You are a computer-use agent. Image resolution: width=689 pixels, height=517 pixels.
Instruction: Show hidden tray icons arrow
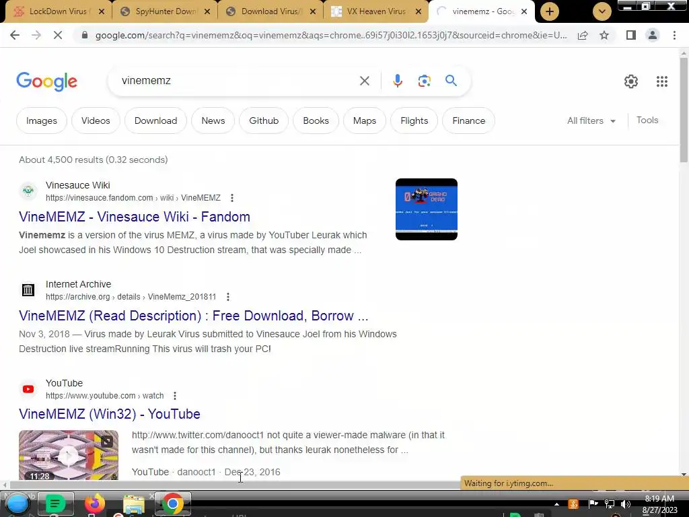click(556, 504)
